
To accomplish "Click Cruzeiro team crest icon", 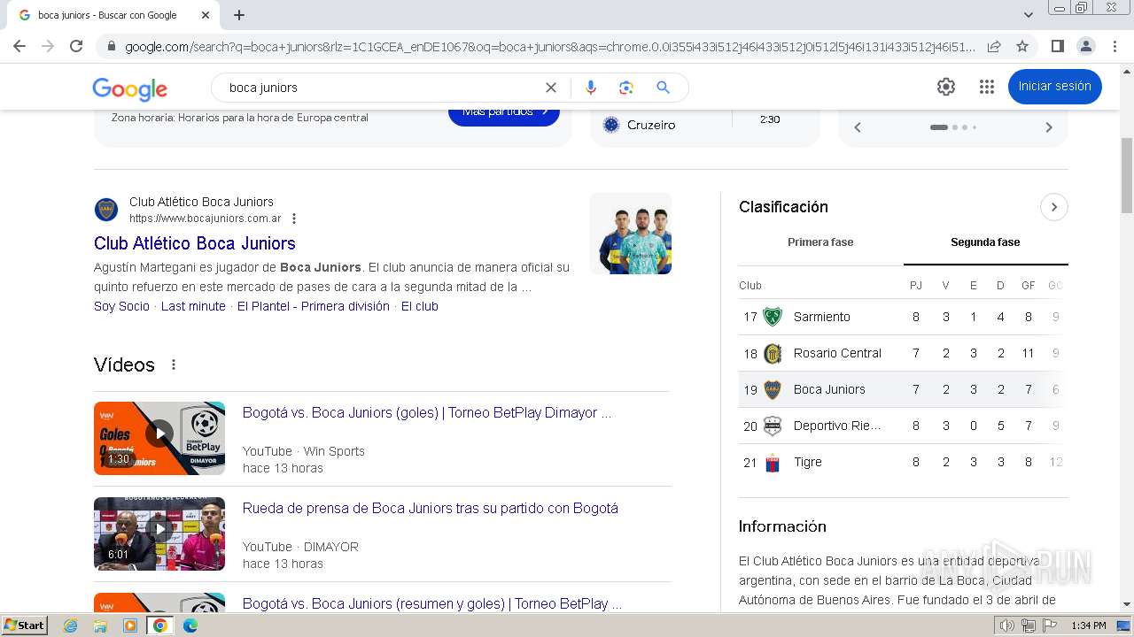I will pos(611,125).
